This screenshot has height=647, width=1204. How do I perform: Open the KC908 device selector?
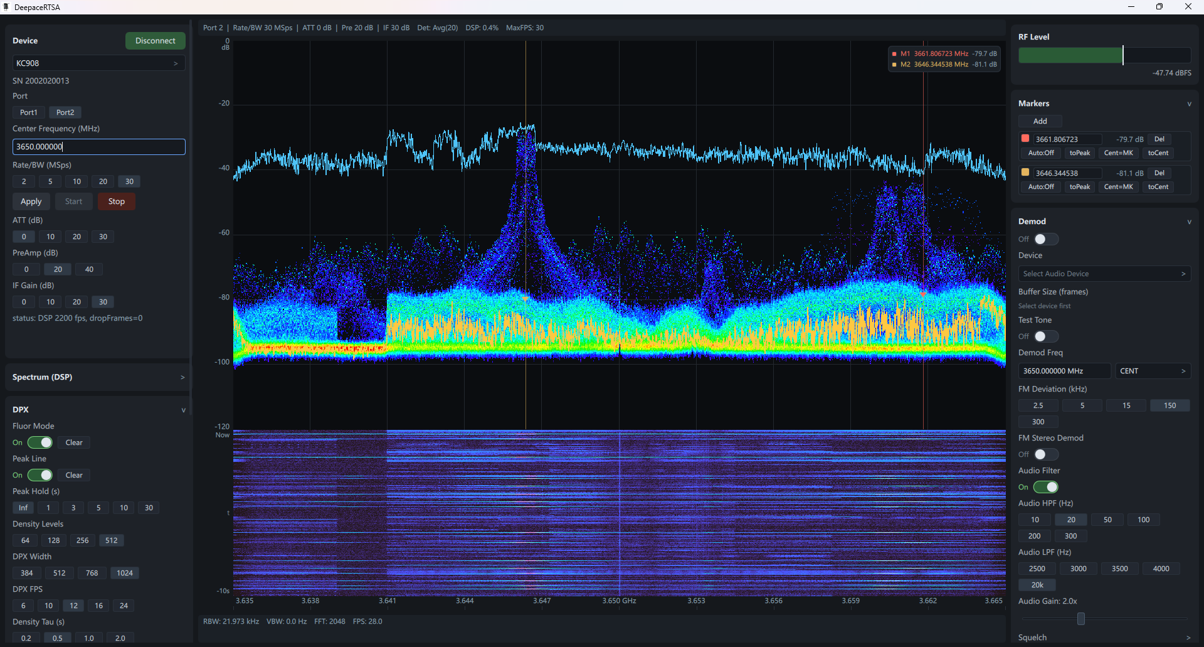coord(98,63)
